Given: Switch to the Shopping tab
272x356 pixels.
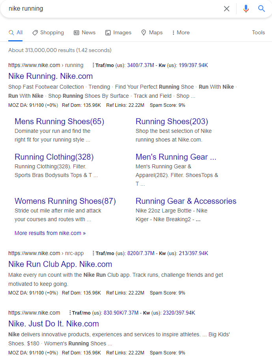Looking at the screenshot, I should coord(48,33).
